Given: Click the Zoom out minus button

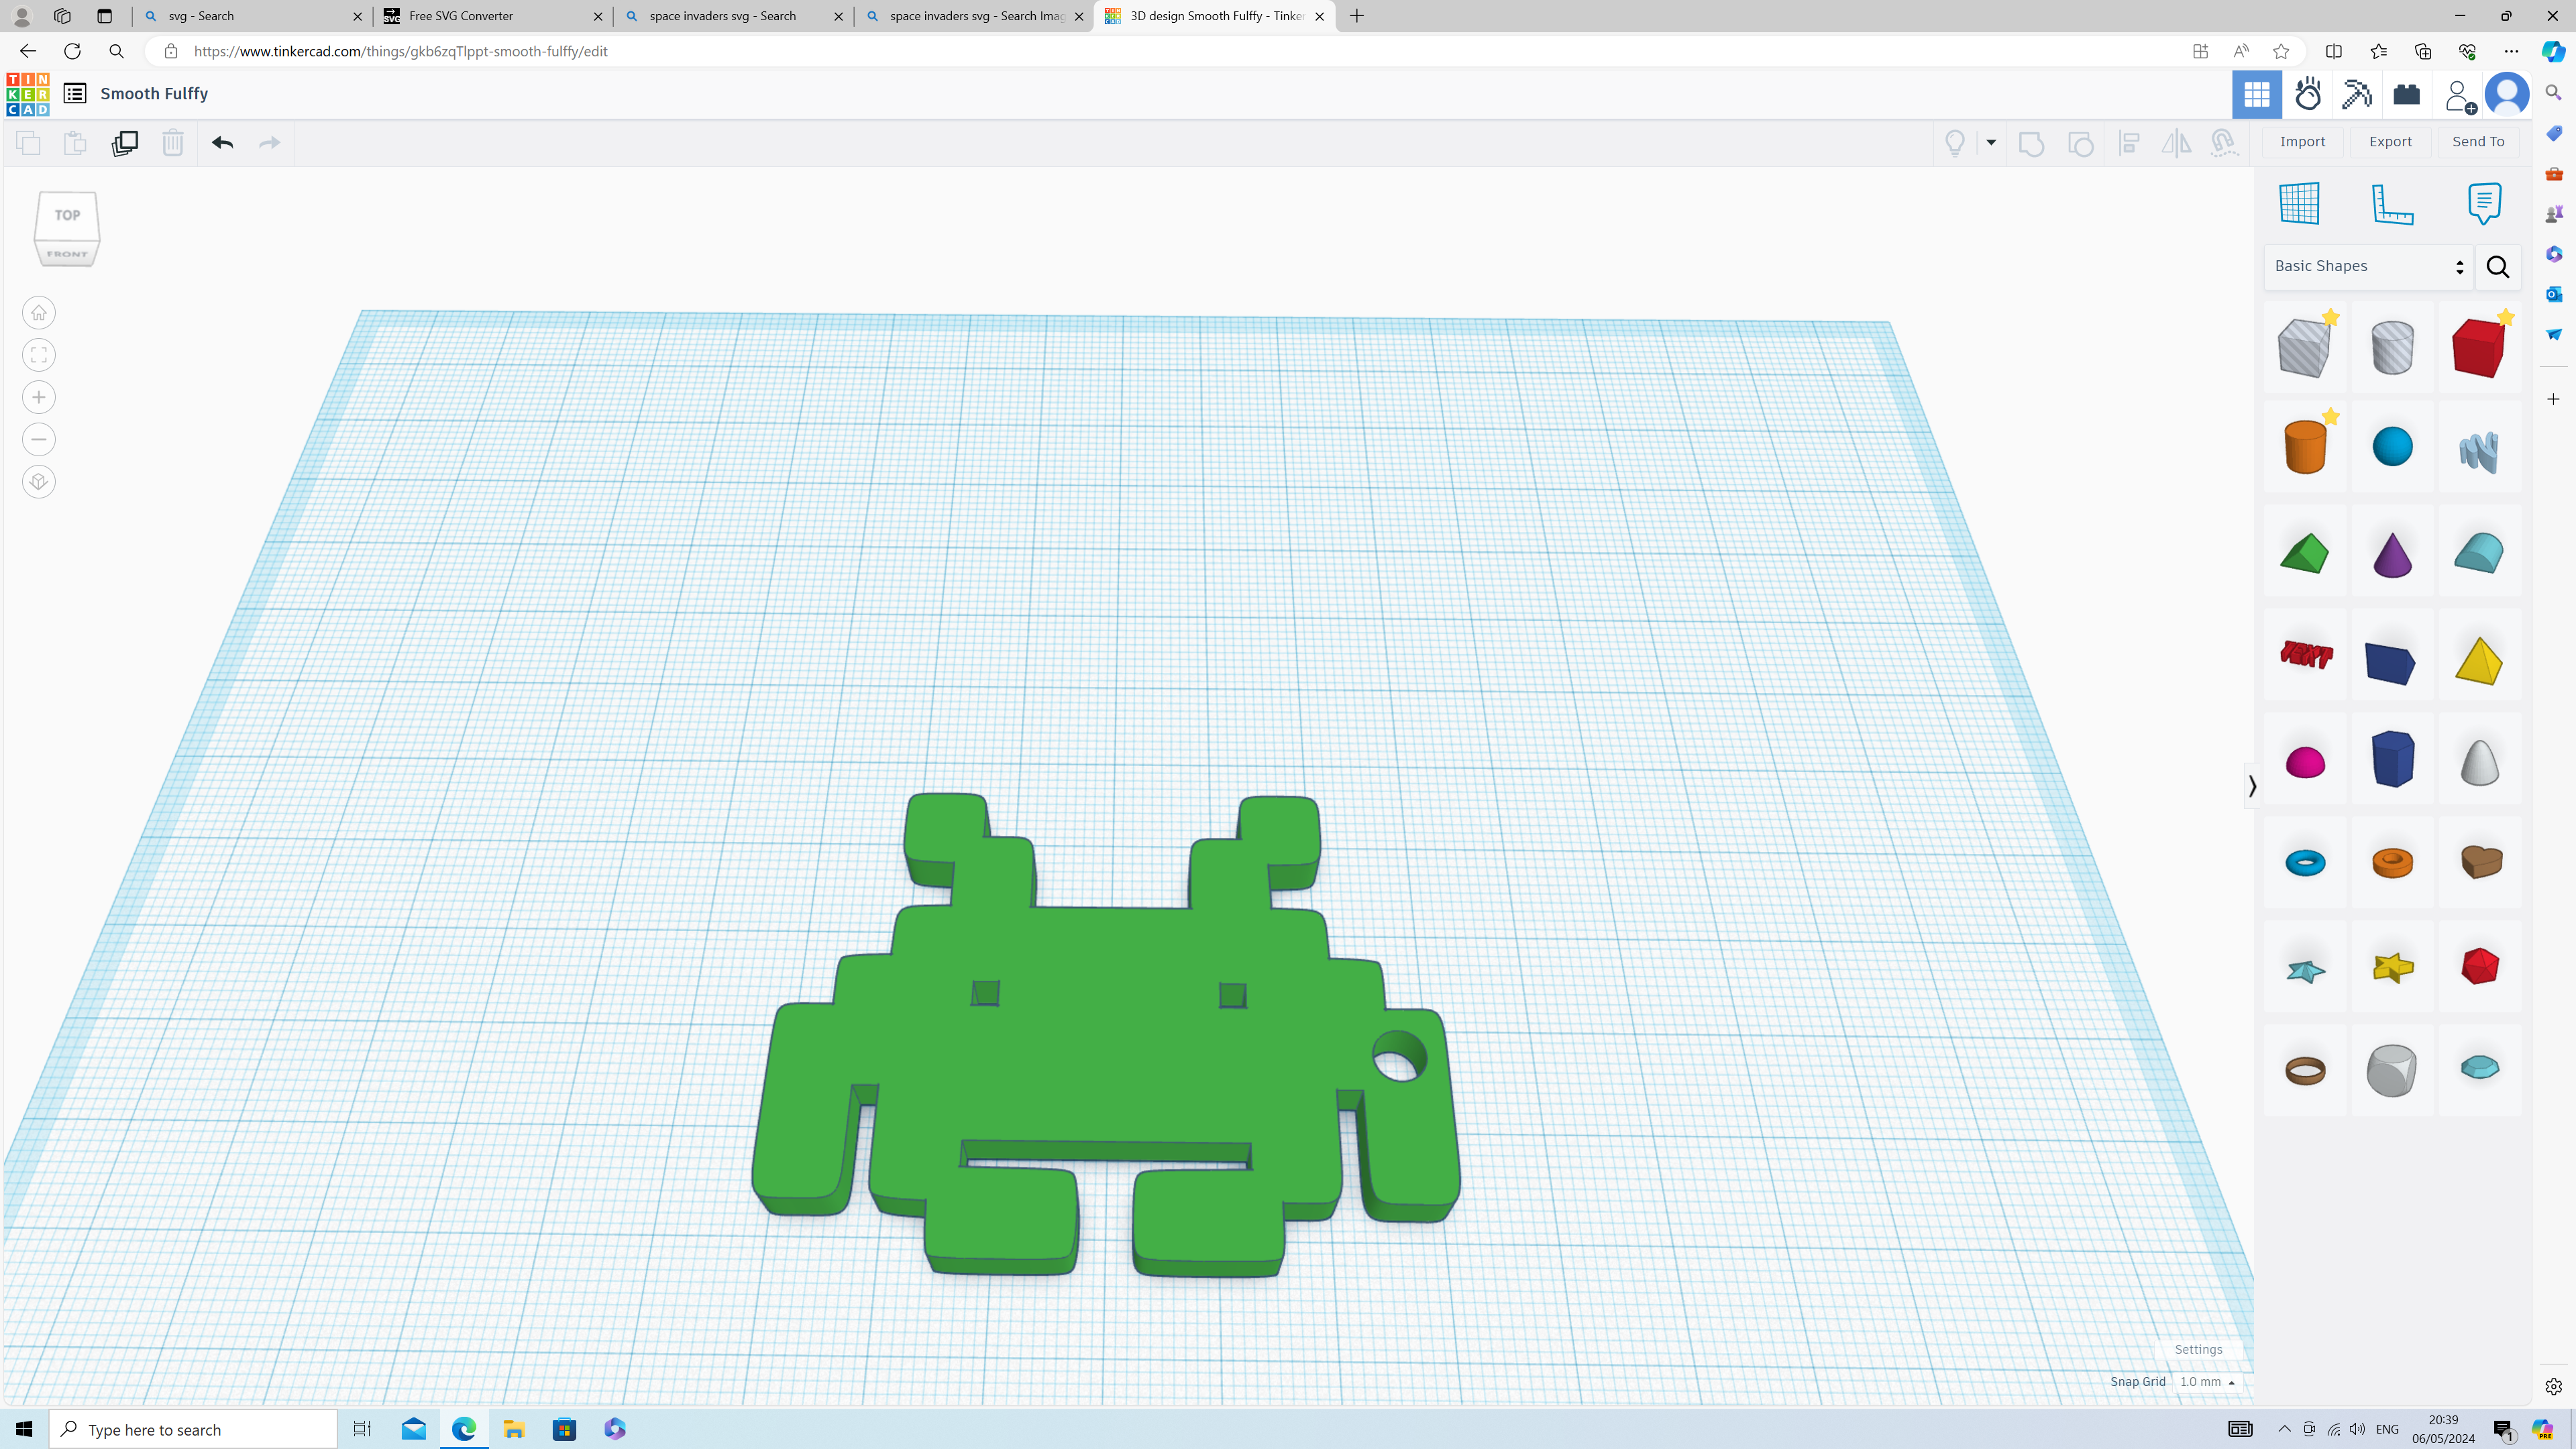Looking at the screenshot, I should click(x=39, y=439).
